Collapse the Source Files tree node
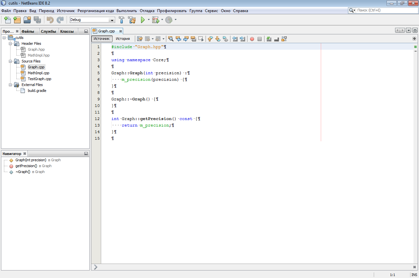Screen dimensions: 419x278 click(x=10, y=61)
